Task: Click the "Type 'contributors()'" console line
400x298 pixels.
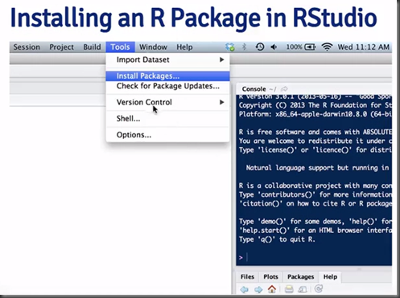Action: pyautogui.click(x=315, y=194)
